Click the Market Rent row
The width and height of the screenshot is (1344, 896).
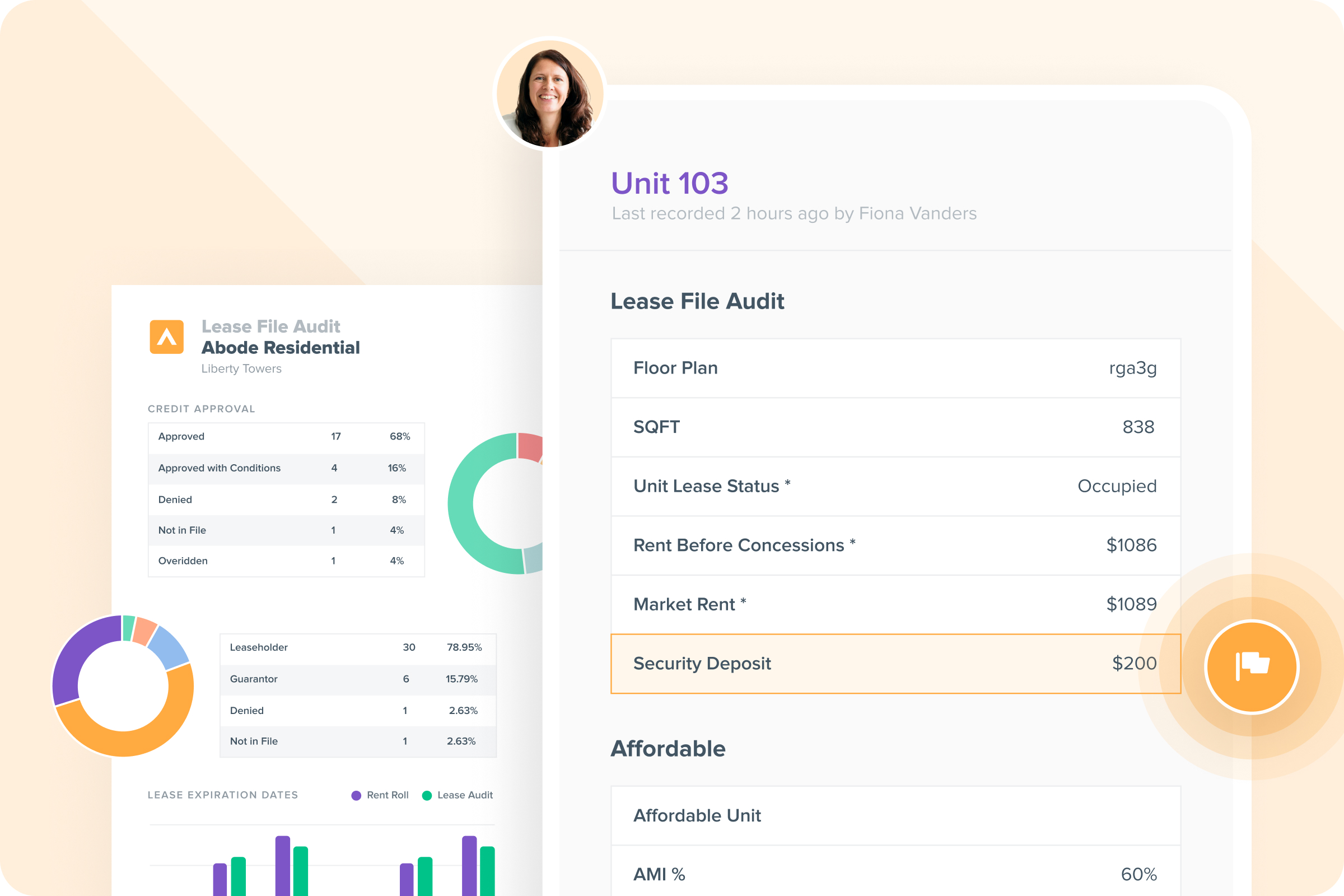(x=895, y=604)
